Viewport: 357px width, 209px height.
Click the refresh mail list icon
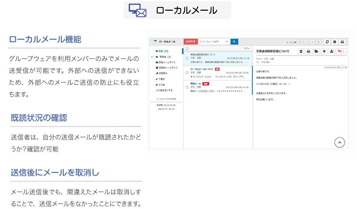[x=327, y=42]
